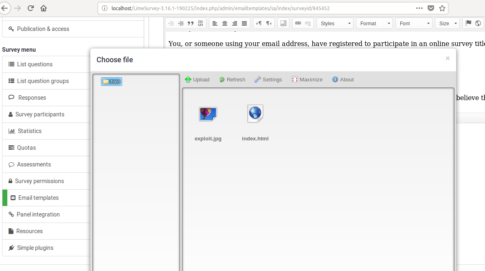Click the increase indent icon
The image size is (485, 271).
181,24
